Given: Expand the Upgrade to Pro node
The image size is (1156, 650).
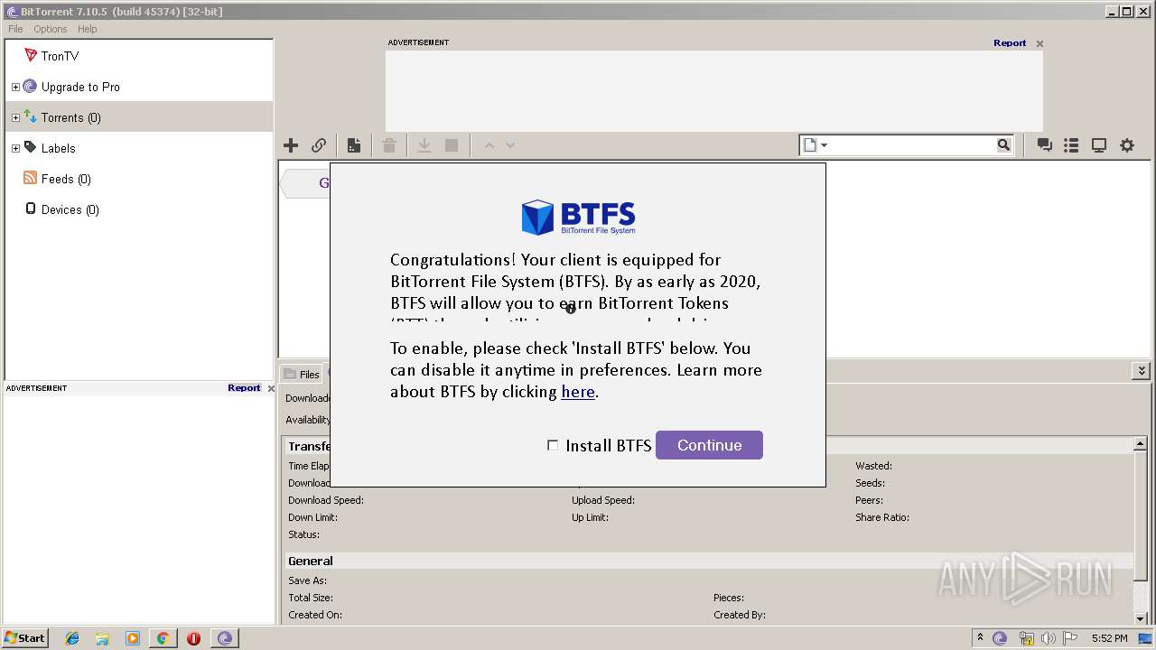Looking at the screenshot, I should pos(15,88).
